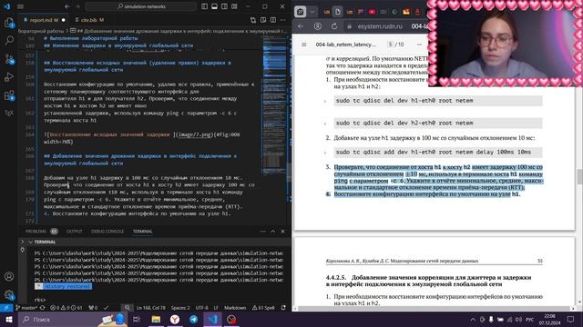Viewport: 583px width, 327px height.
Task: Zoom out the PDF with minus button
Action: tap(419, 45)
